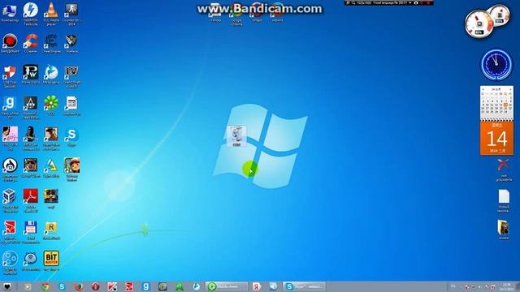The height and width of the screenshot is (292, 520).
Task: Open red round Opera icon in taskbar
Action: coord(96,286)
